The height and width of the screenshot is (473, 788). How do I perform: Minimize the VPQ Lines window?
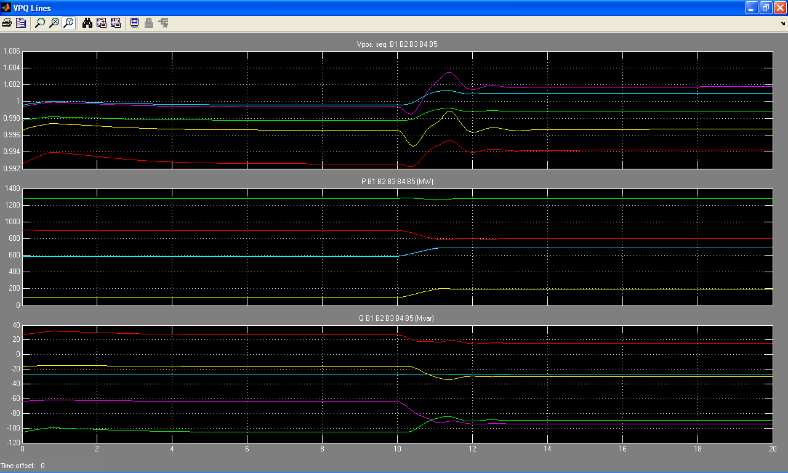pyautogui.click(x=751, y=8)
